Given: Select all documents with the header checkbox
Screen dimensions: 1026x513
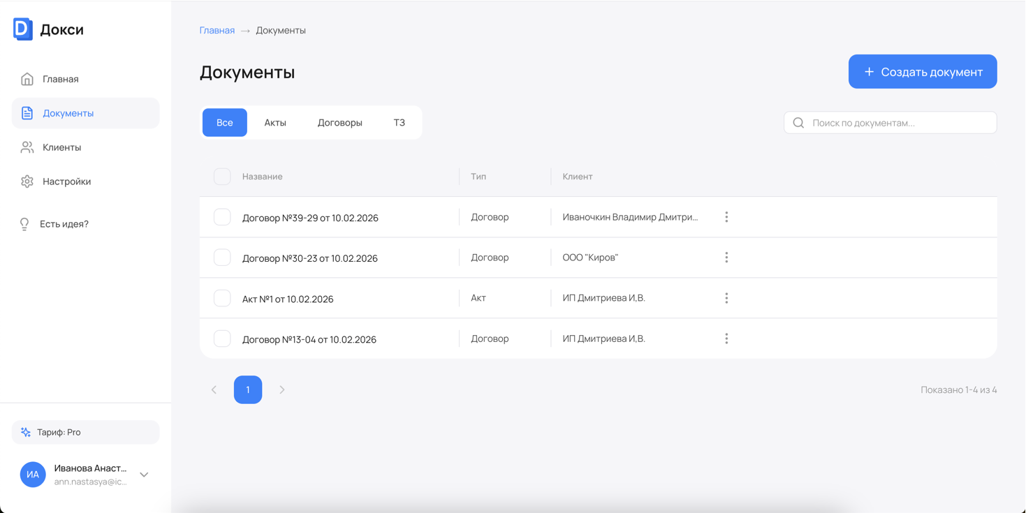Looking at the screenshot, I should [222, 177].
